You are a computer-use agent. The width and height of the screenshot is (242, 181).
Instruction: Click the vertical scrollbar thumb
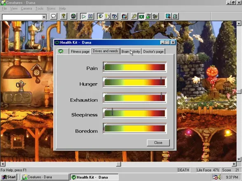tap(239, 91)
